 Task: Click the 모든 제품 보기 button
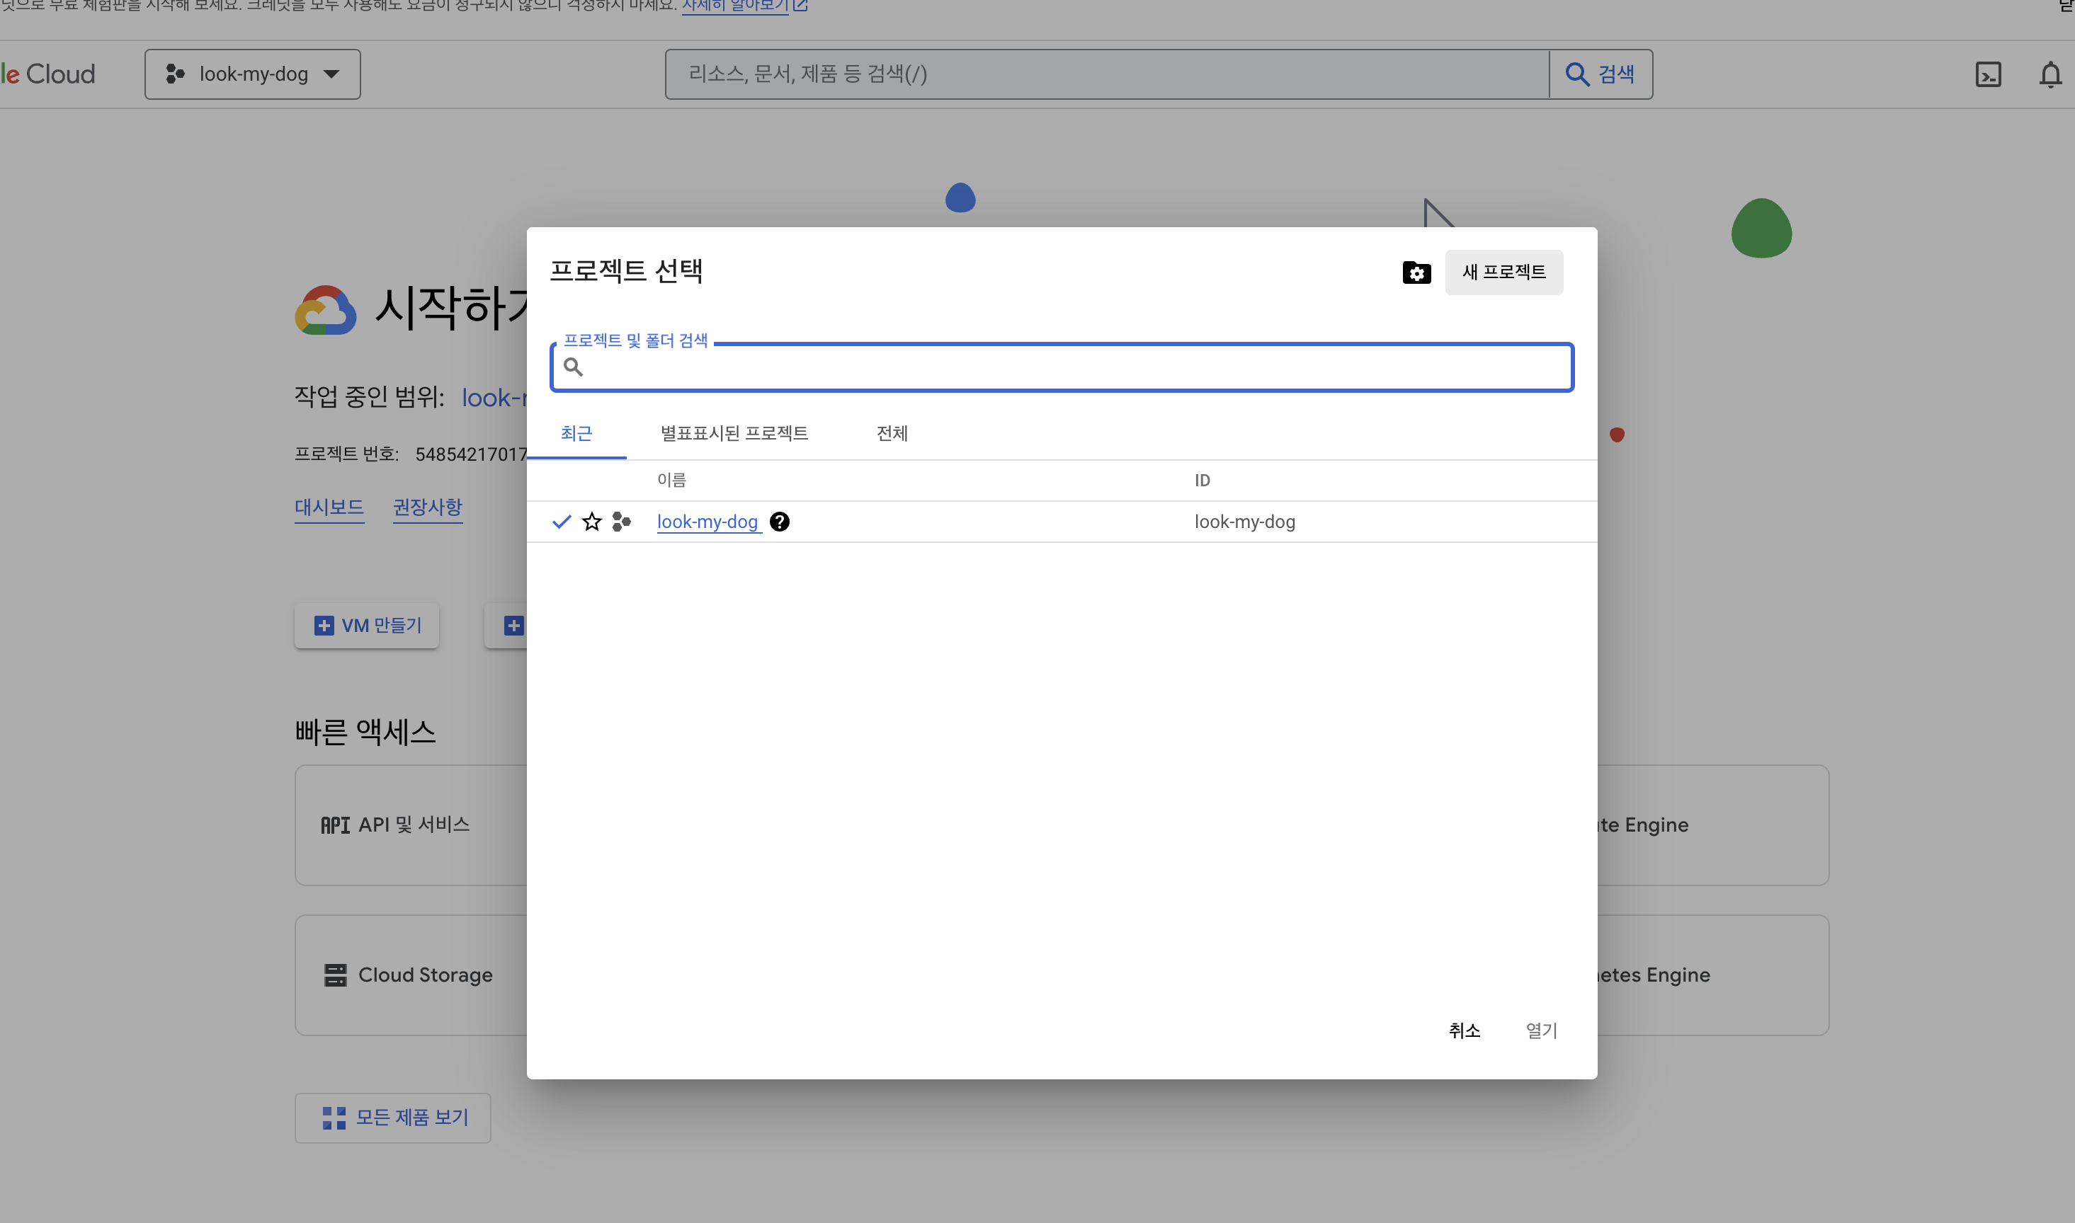coord(392,1118)
